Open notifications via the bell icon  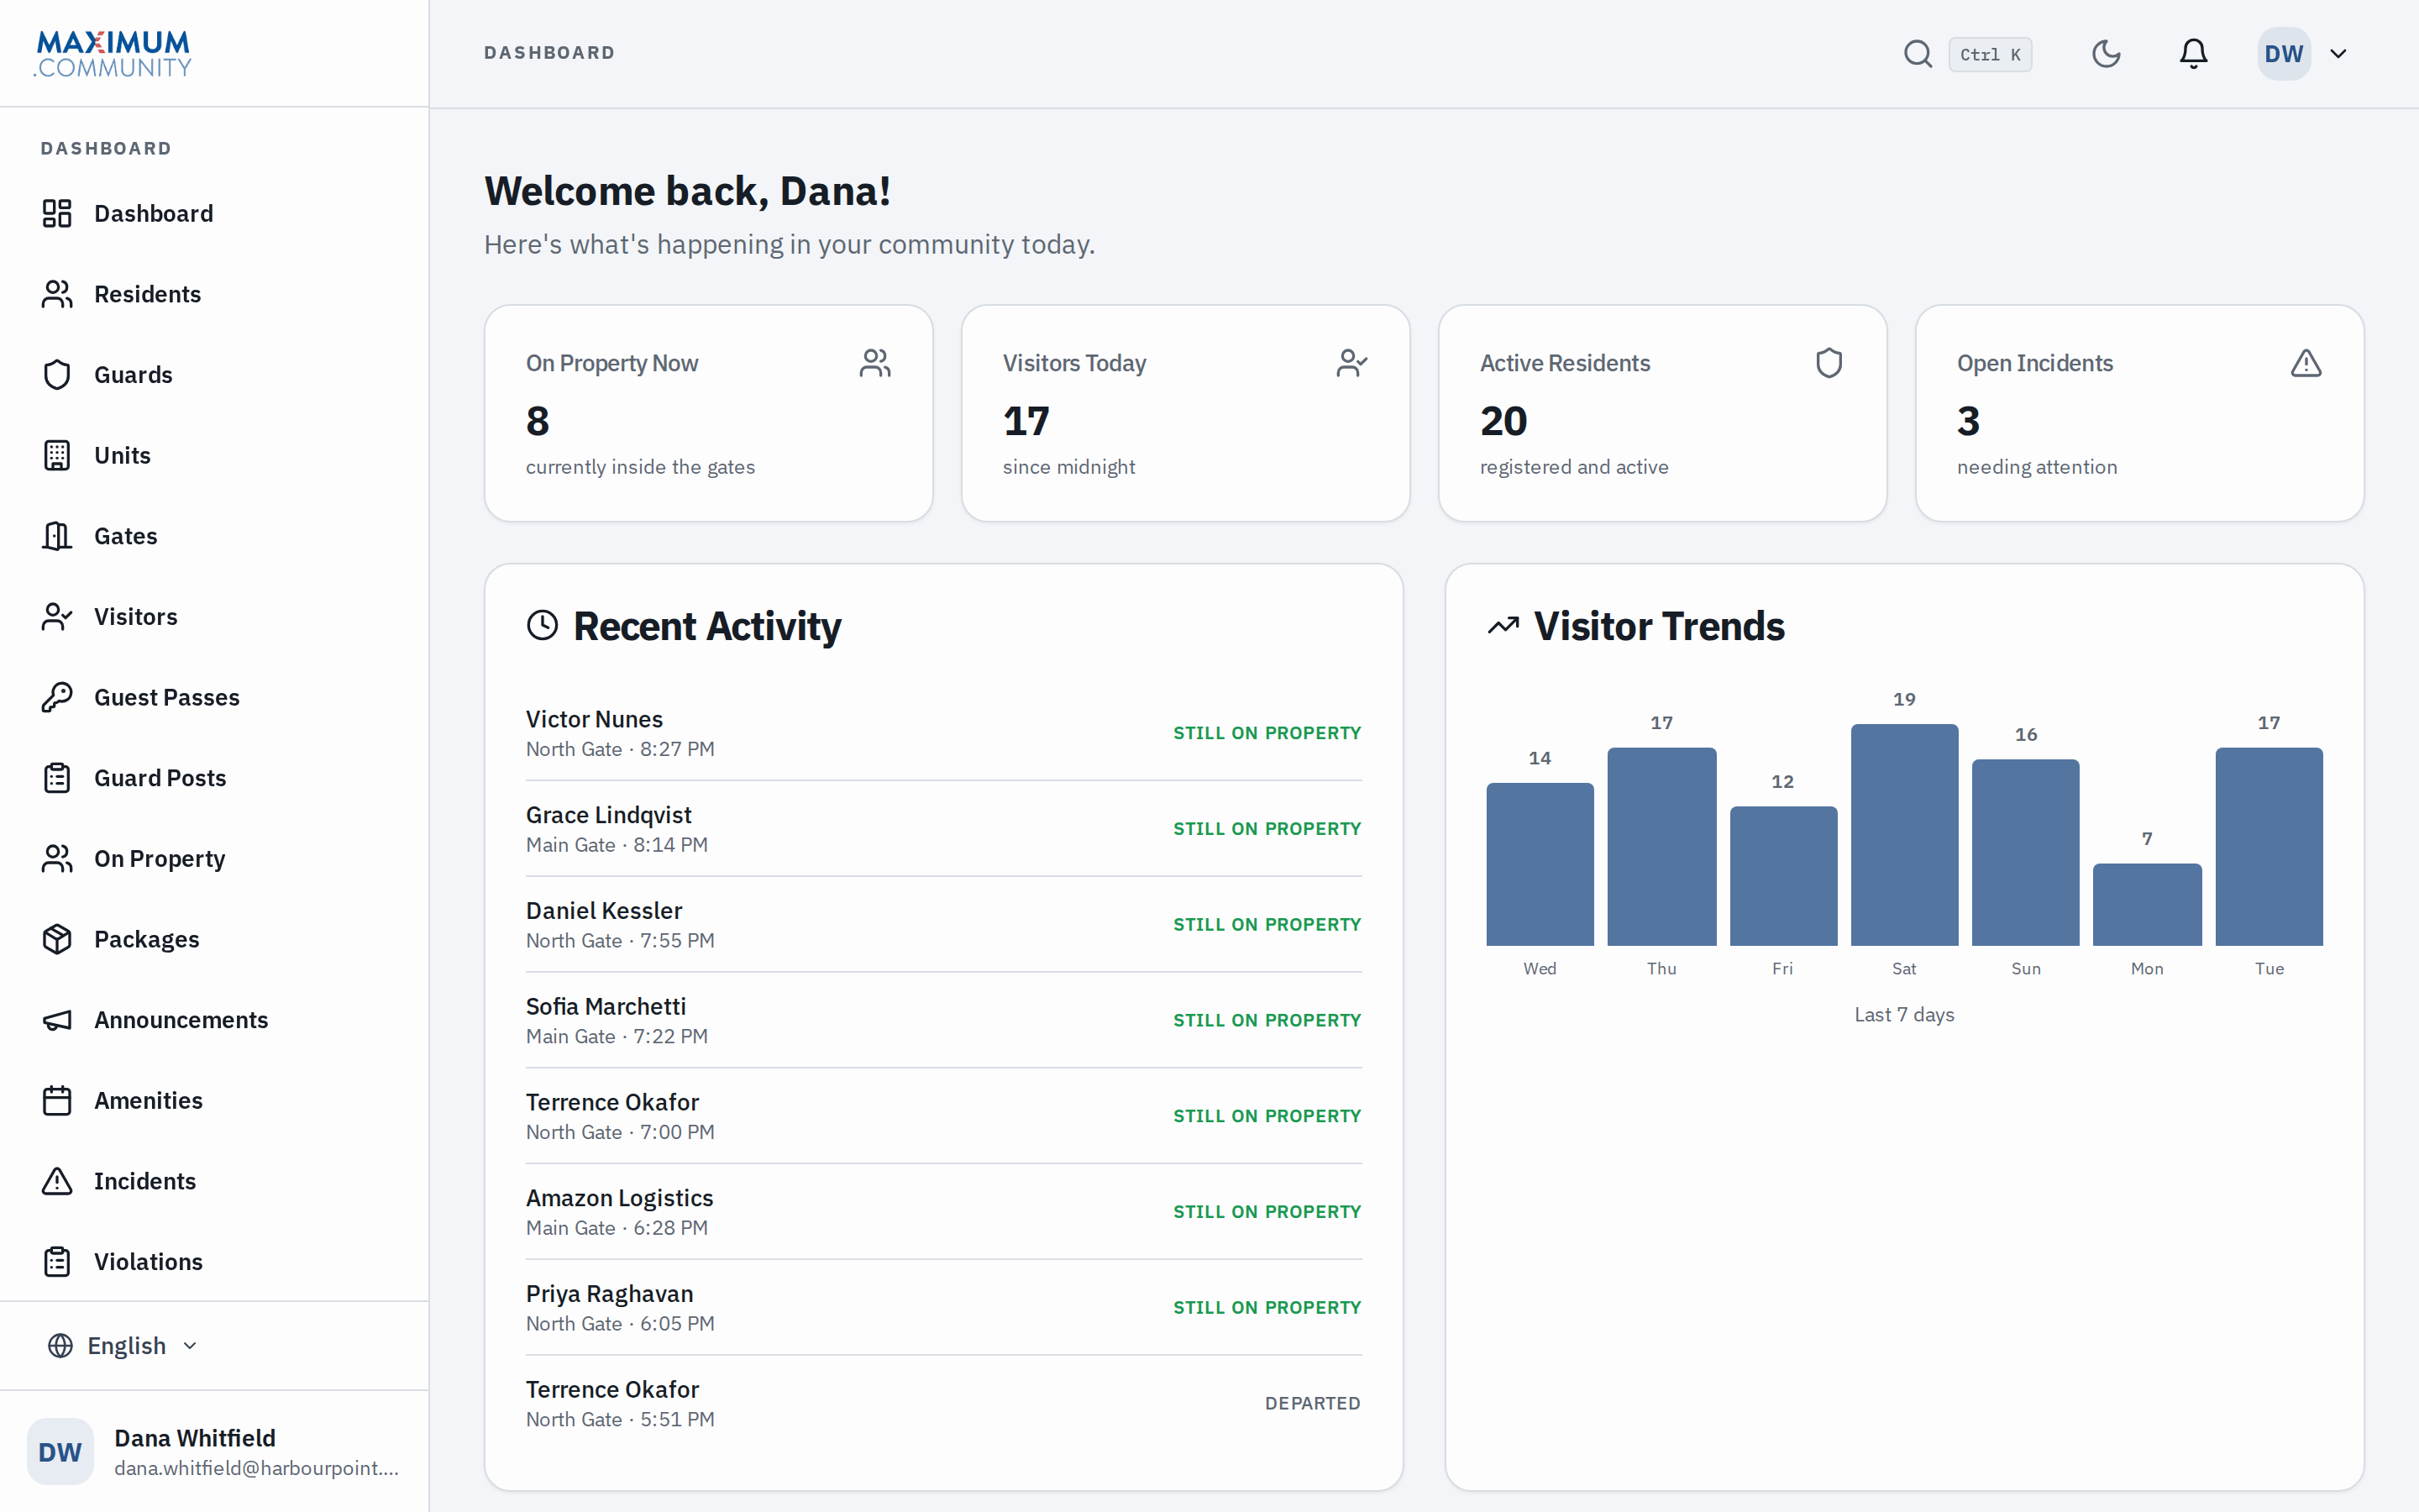[x=2193, y=54]
